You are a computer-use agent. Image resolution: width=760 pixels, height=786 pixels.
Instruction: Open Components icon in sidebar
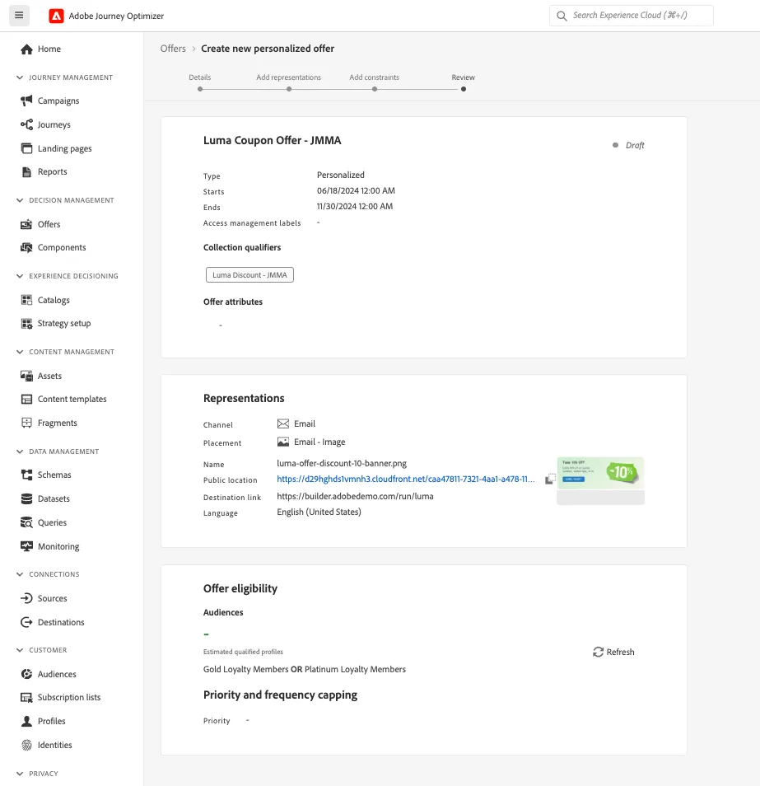point(26,248)
